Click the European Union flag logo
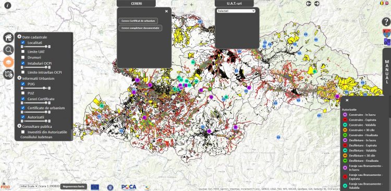Screen dimensions: 391x191 pos(95,187)
